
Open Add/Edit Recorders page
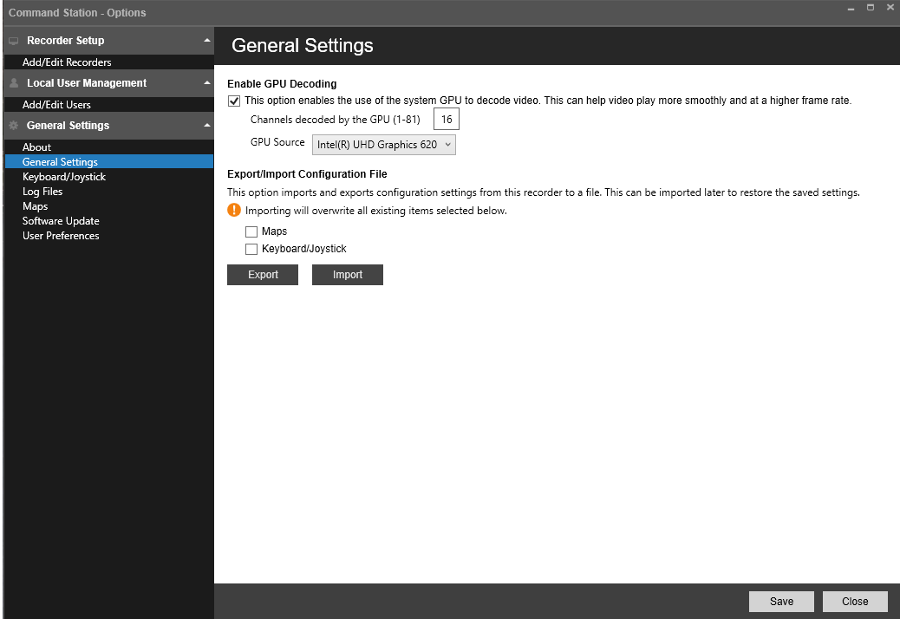(x=67, y=62)
